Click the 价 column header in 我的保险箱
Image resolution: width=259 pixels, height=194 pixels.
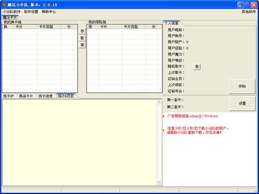tap(152, 27)
